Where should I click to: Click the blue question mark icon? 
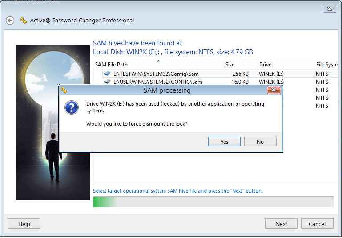(72, 108)
